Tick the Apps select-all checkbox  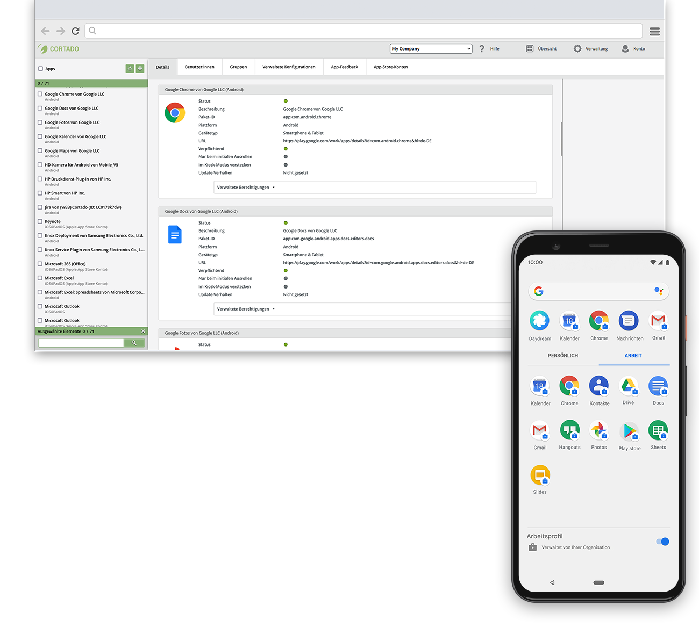coord(40,69)
